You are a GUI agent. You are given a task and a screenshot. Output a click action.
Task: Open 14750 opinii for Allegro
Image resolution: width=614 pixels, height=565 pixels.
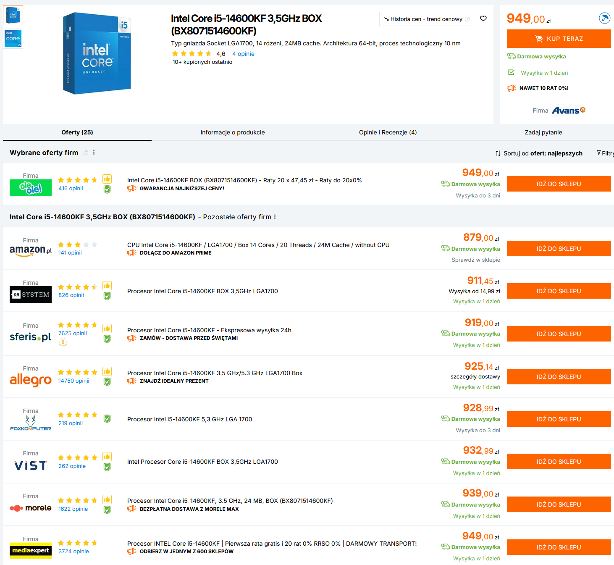[x=74, y=381]
